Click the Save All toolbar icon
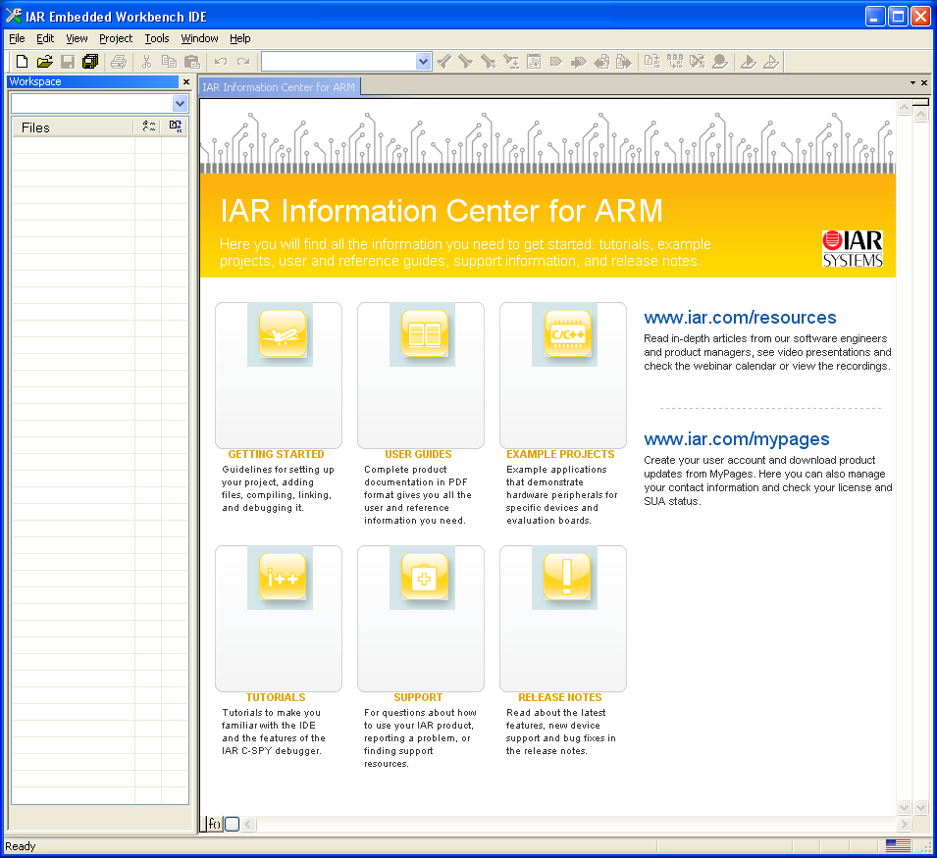 (90, 62)
